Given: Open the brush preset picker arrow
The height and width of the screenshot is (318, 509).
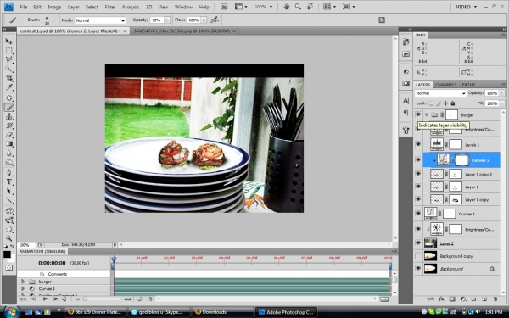Looking at the screenshot, I should 54,20.
